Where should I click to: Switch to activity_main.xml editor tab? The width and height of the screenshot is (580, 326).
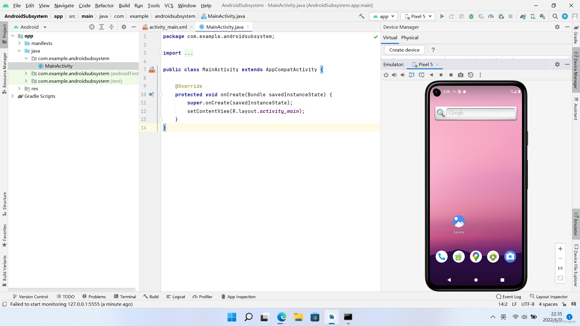pos(168,27)
